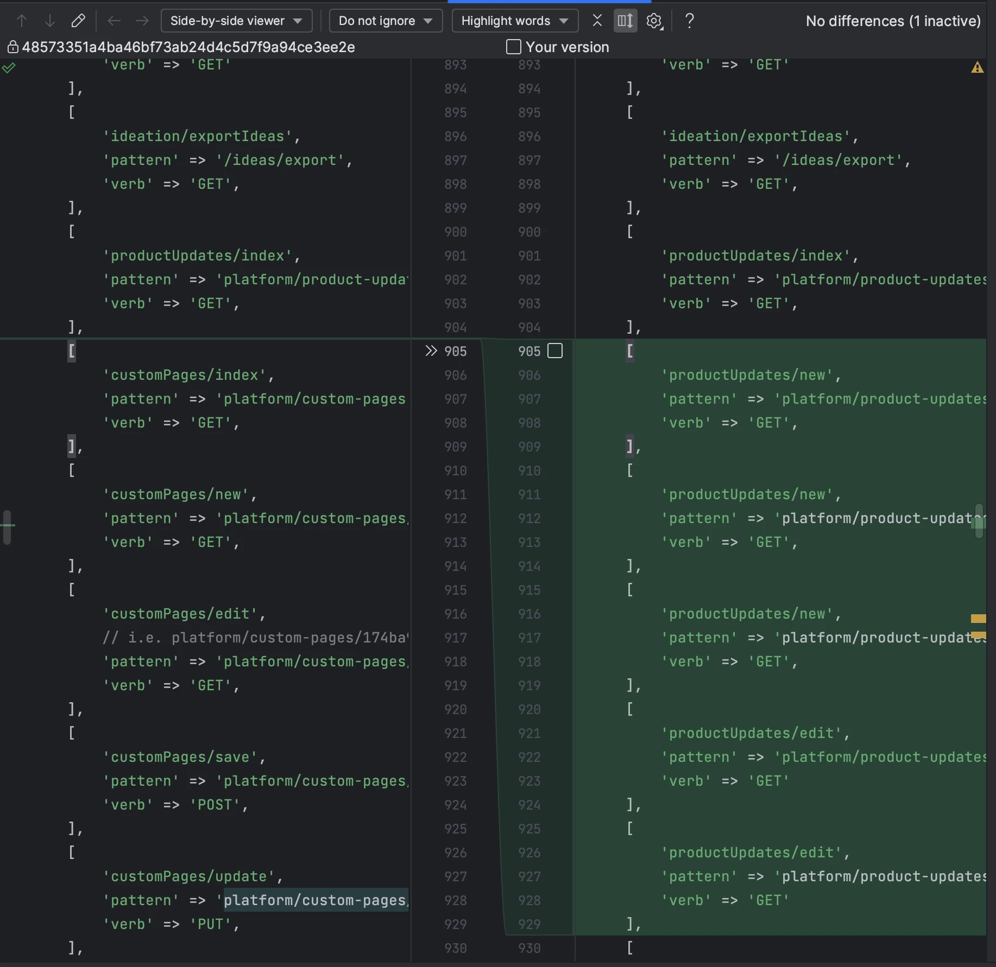Click the yellow marker in error stripe

[978, 619]
